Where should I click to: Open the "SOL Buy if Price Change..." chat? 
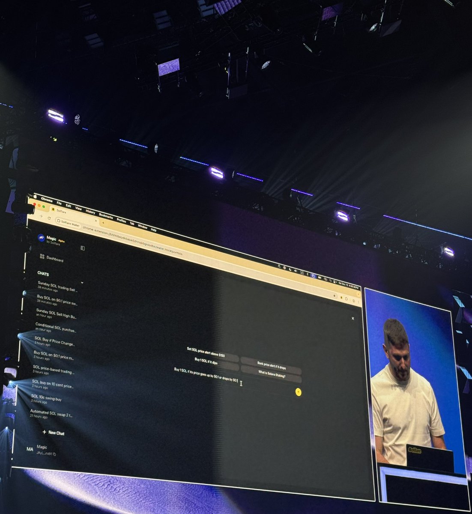pyautogui.click(x=54, y=341)
